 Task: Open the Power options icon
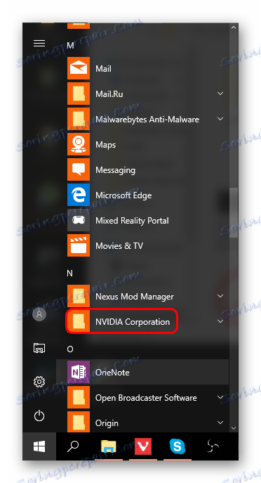click(39, 416)
